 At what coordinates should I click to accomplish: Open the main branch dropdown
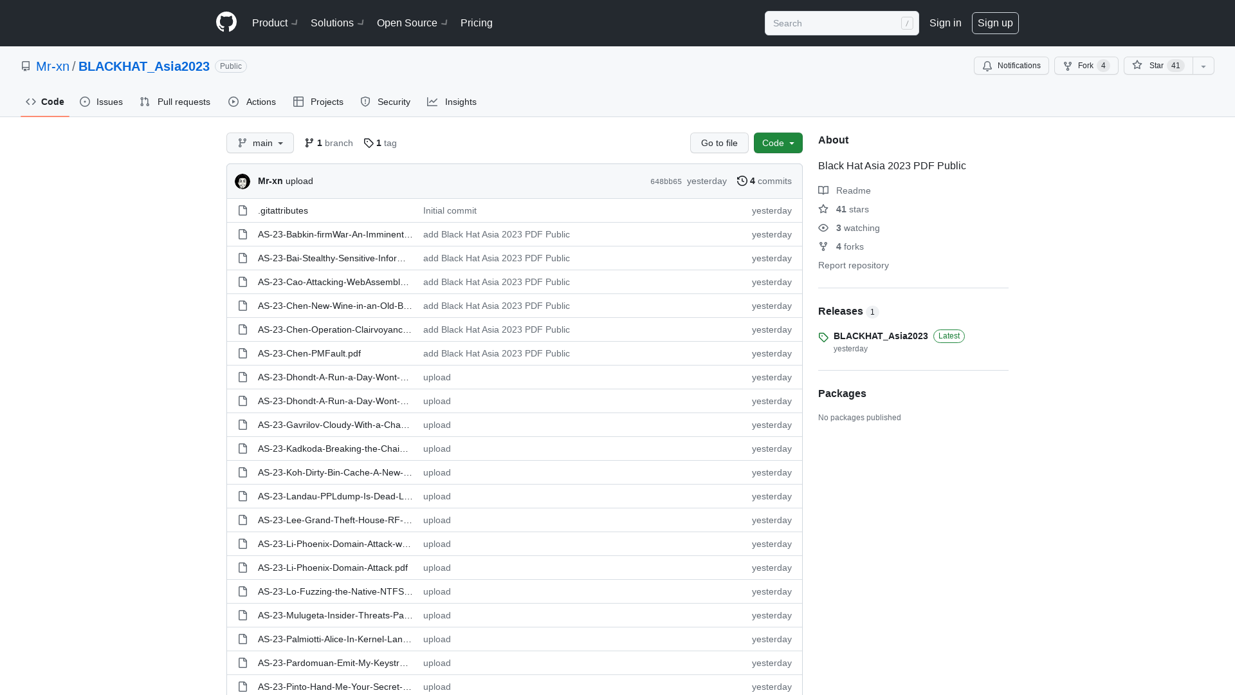point(260,143)
